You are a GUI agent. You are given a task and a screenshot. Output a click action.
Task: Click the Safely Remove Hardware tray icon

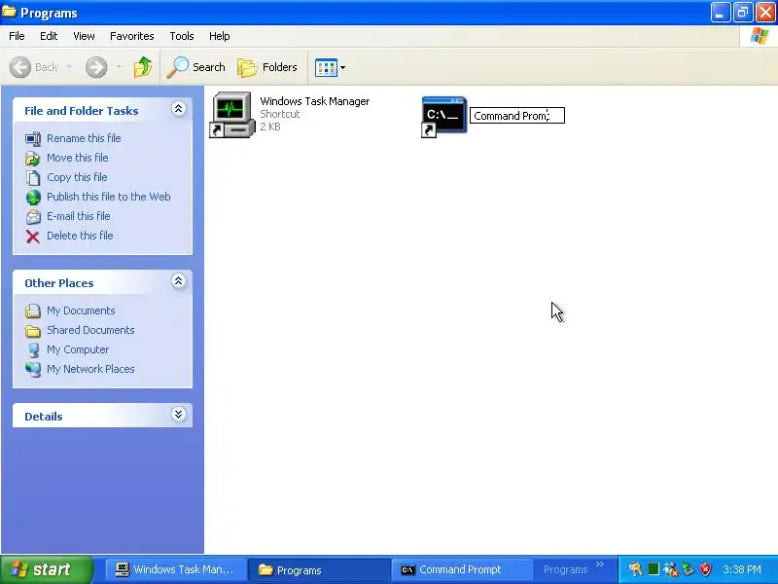[689, 569]
